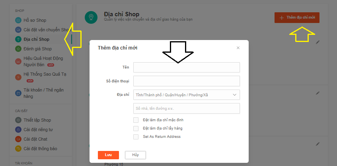Select the Địa chỉ Shop menu item
Screen dimensions: 337x166
tap(36, 39)
